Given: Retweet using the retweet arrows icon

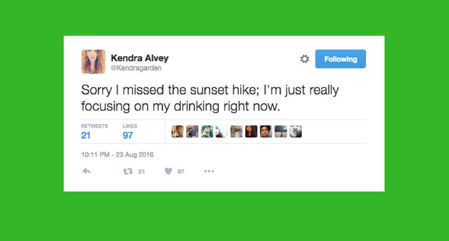Looking at the screenshot, I should (x=128, y=171).
